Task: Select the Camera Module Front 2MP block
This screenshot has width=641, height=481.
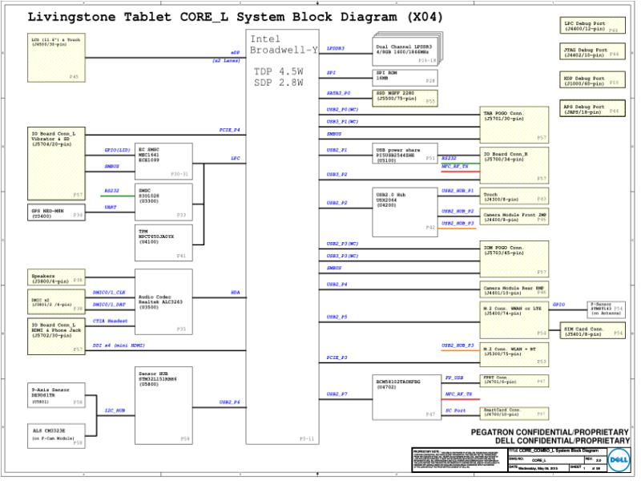Action: click(514, 216)
